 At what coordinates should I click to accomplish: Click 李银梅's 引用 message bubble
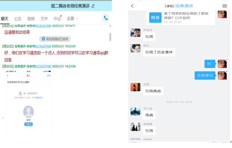click(149, 131)
